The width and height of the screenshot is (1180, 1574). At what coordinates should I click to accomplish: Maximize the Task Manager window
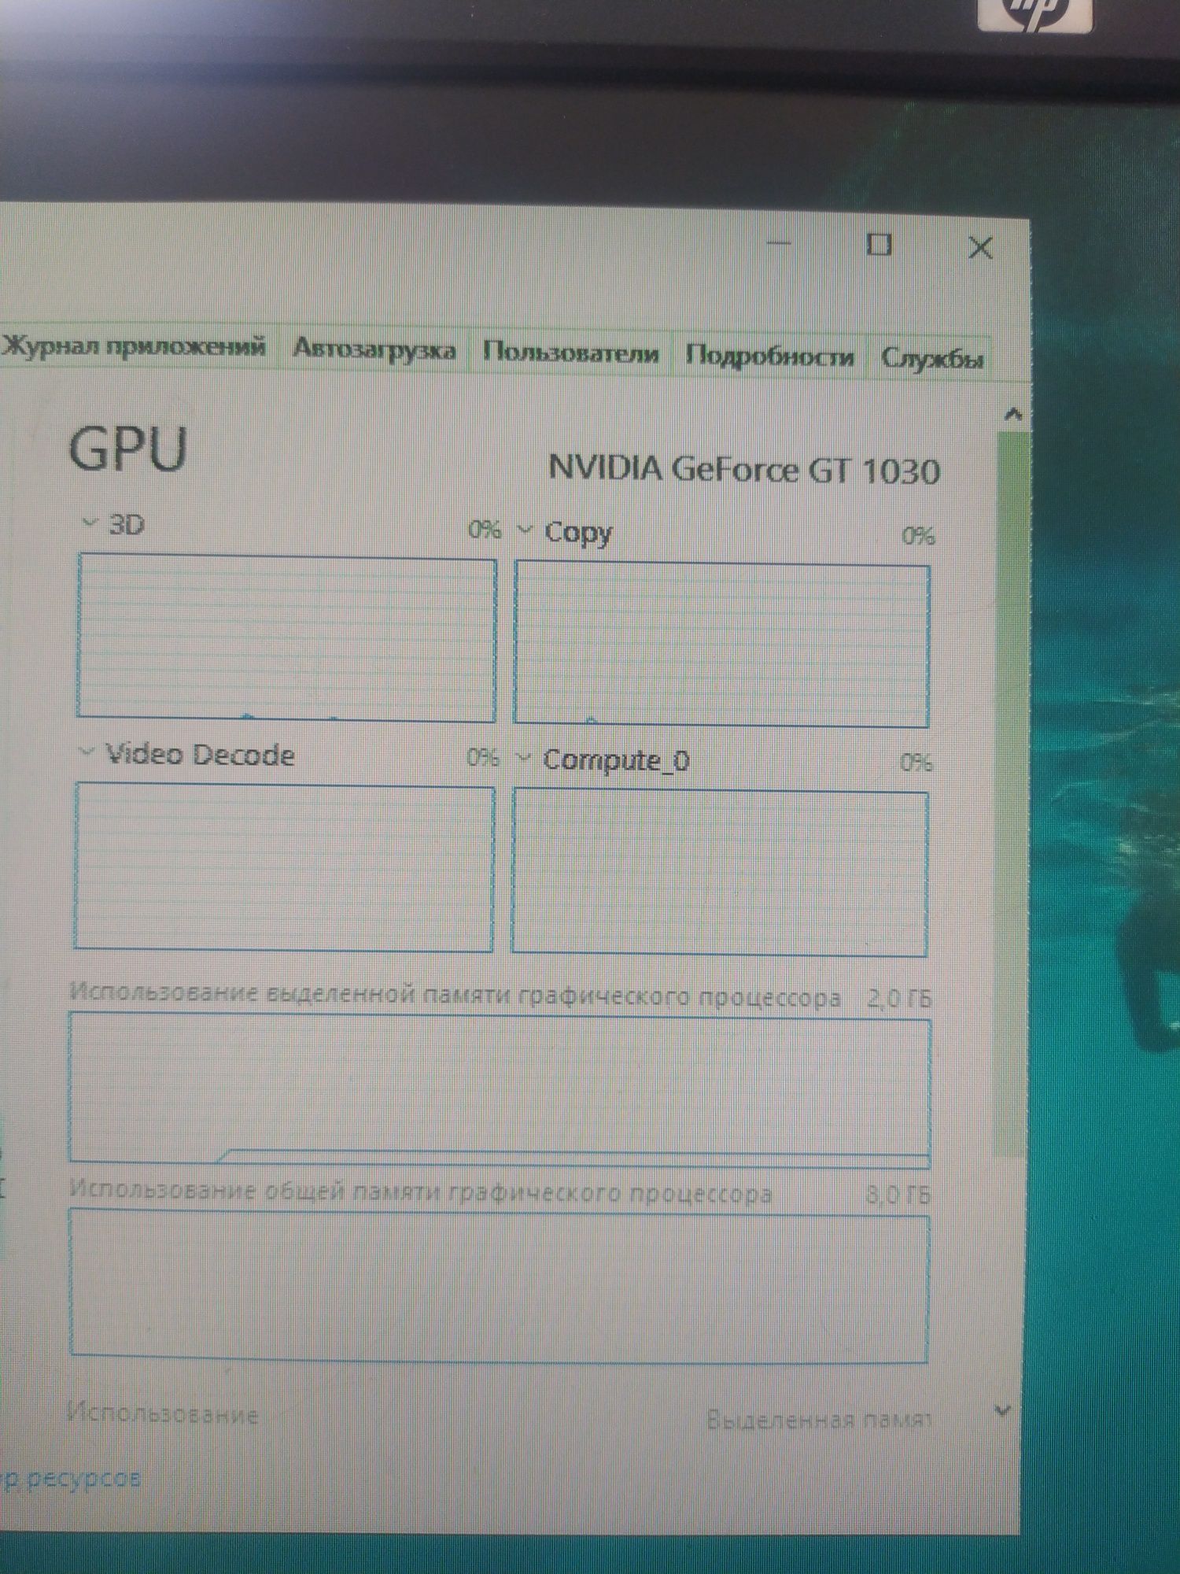tap(879, 245)
